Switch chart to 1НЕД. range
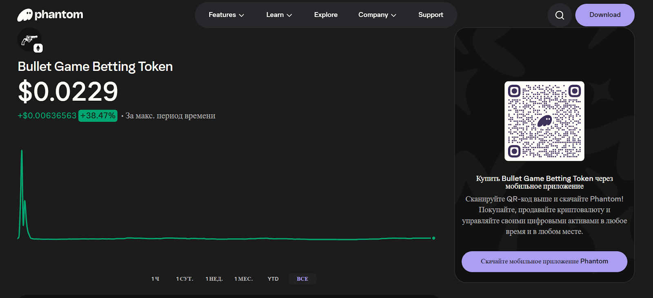The image size is (653, 298). click(214, 279)
